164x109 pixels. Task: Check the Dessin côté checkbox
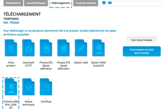click(x=81, y=60)
